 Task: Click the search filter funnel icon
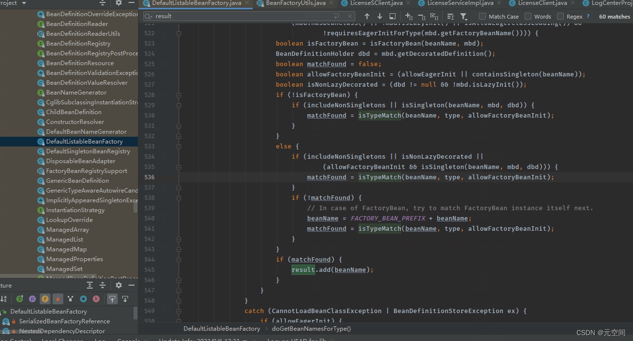(464, 16)
